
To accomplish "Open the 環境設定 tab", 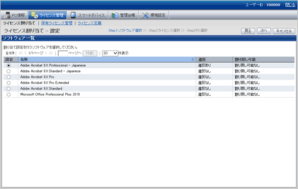I will [154, 15].
